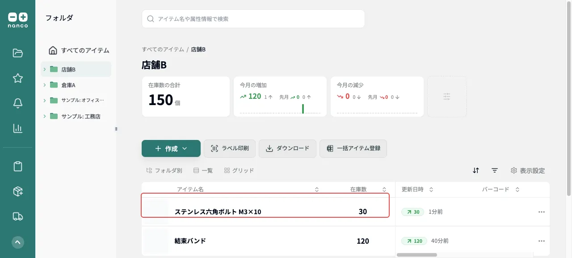Click ラベル印刷 button
This screenshot has height=258, width=572.
(x=230, y=148)
